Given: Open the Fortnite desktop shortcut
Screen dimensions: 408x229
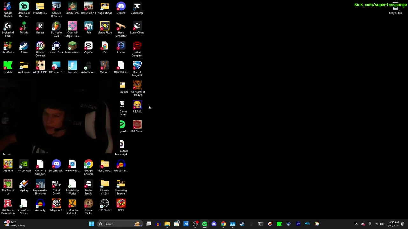Looking at the screenshot, I should pyautogui.click(x=72, y=67).
